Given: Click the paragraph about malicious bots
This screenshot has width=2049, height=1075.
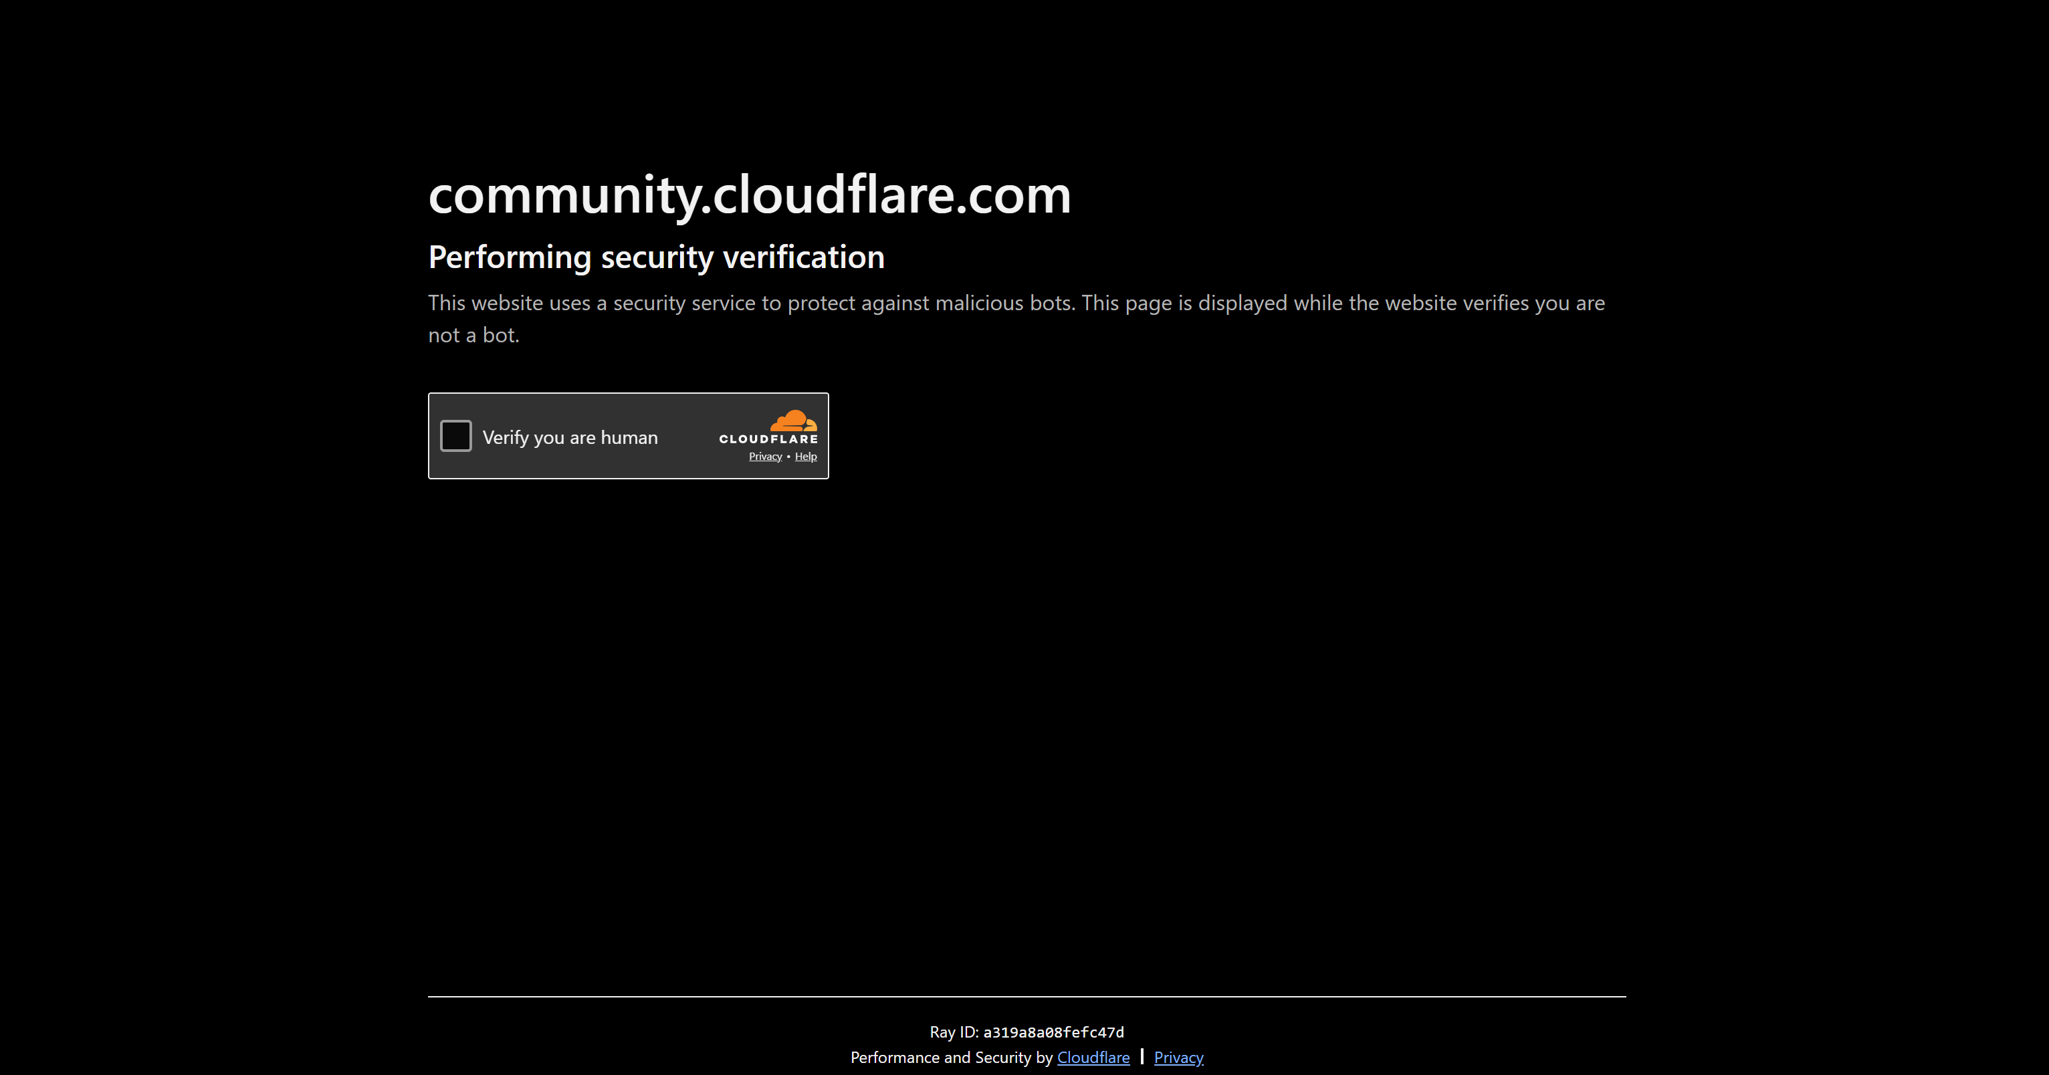Looking at the screenshot, I should 1016,319.
